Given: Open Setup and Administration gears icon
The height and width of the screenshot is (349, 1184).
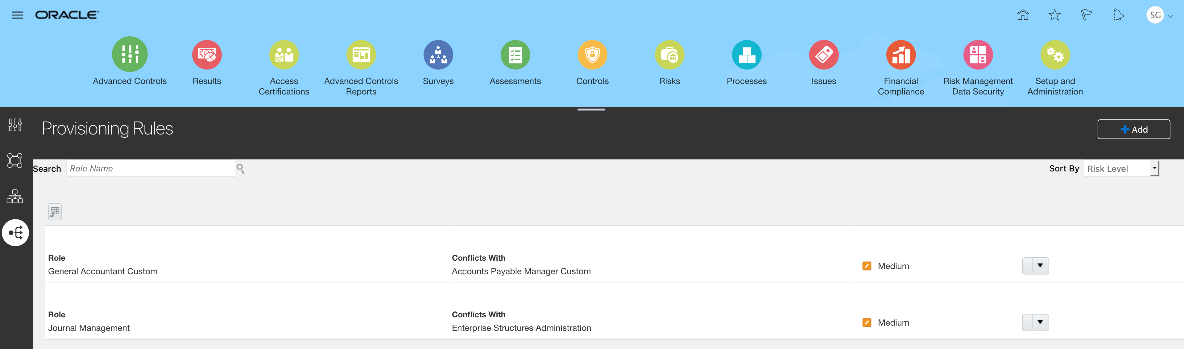Looking at the screenshot, I should pyautogui.click(x=1055, y=55).
